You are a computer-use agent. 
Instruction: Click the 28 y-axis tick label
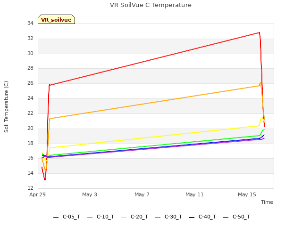[30, 68]
